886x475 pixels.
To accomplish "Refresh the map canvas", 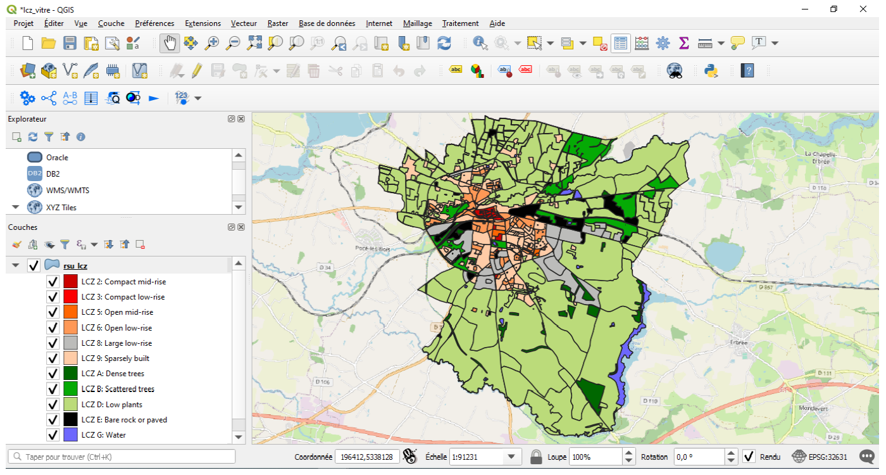I will pos(444,42).
